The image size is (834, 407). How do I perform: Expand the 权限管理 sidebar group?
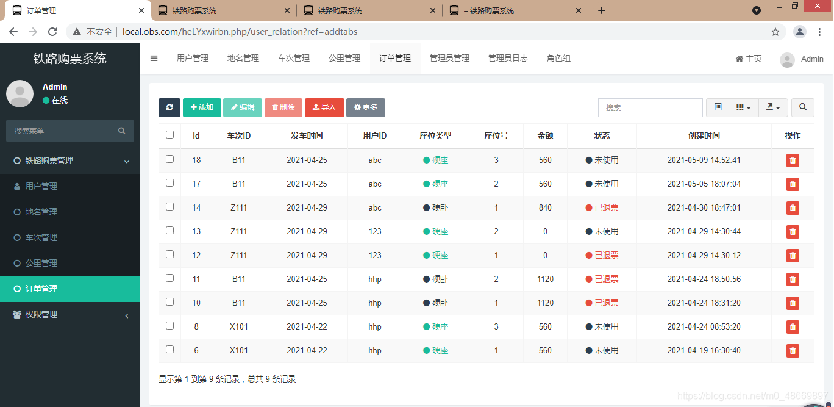coord(70,314)
